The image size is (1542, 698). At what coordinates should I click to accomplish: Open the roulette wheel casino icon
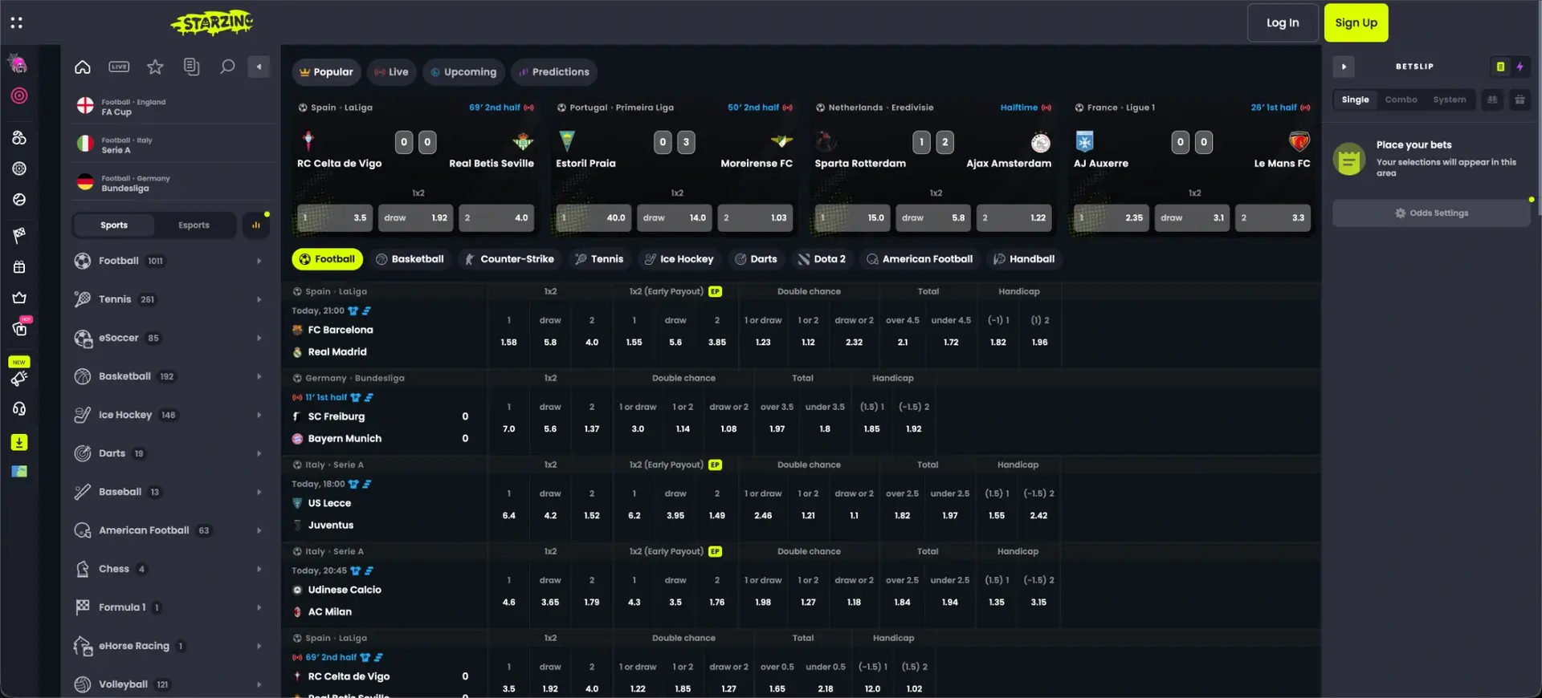coord(19,168)
